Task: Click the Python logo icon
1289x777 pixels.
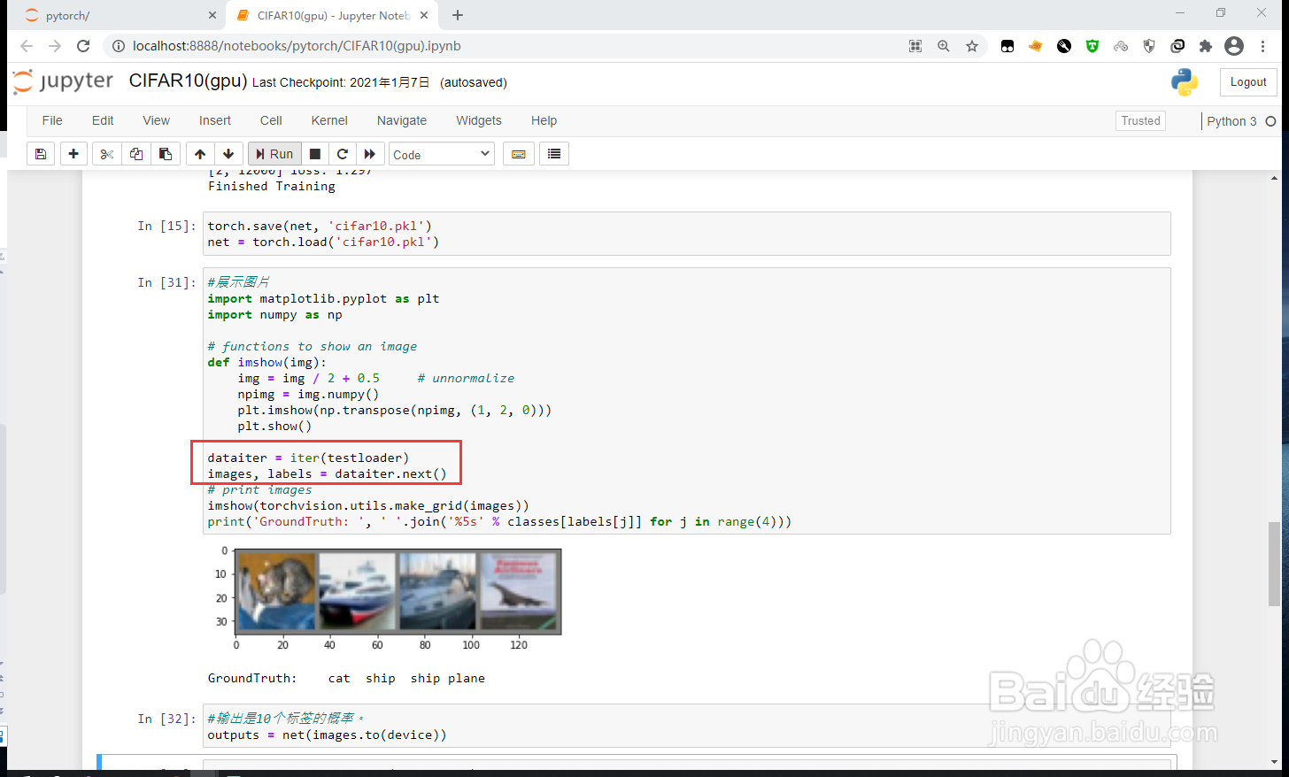Action: tap(1185, 82)
